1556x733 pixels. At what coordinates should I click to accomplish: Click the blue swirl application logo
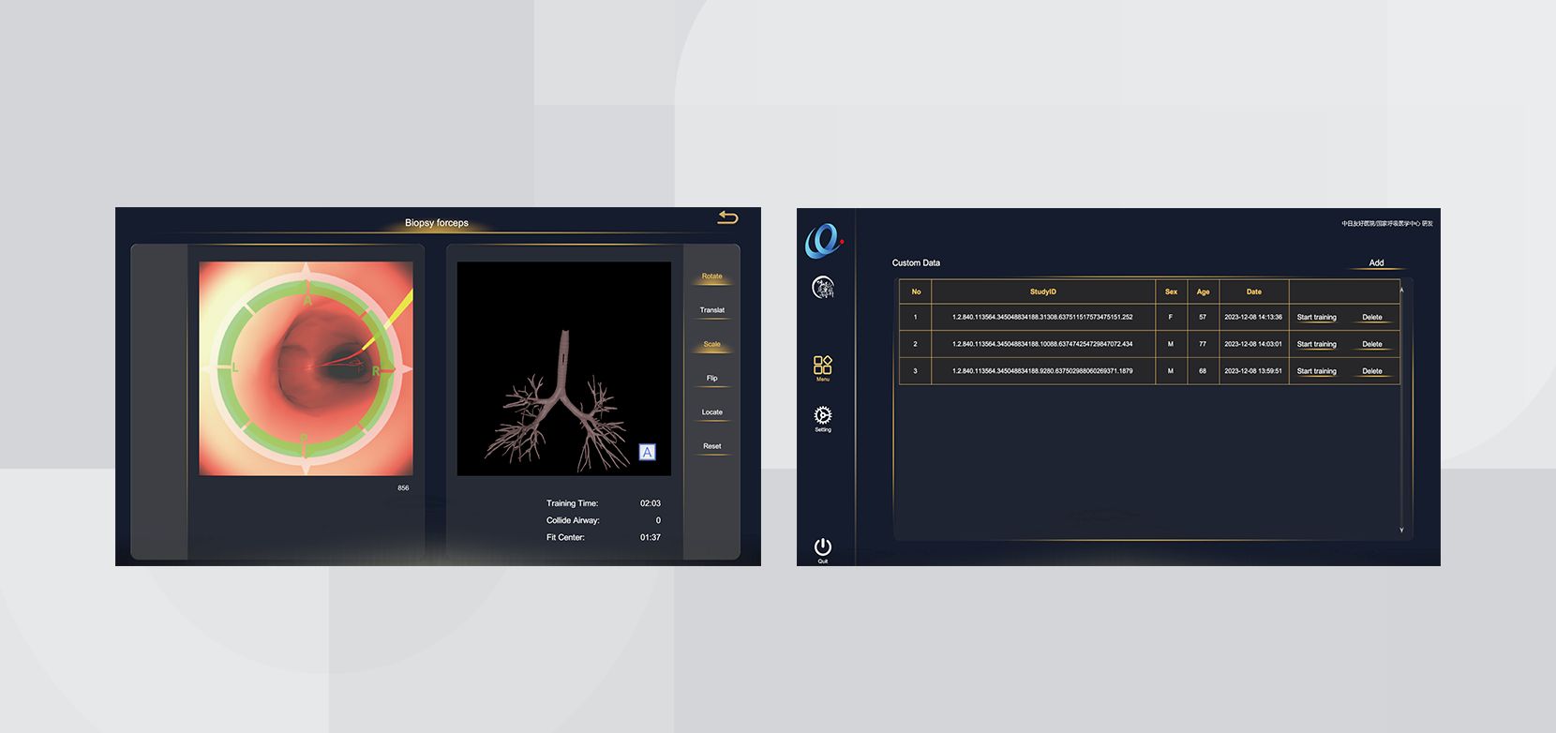click(x=823, y=240)
